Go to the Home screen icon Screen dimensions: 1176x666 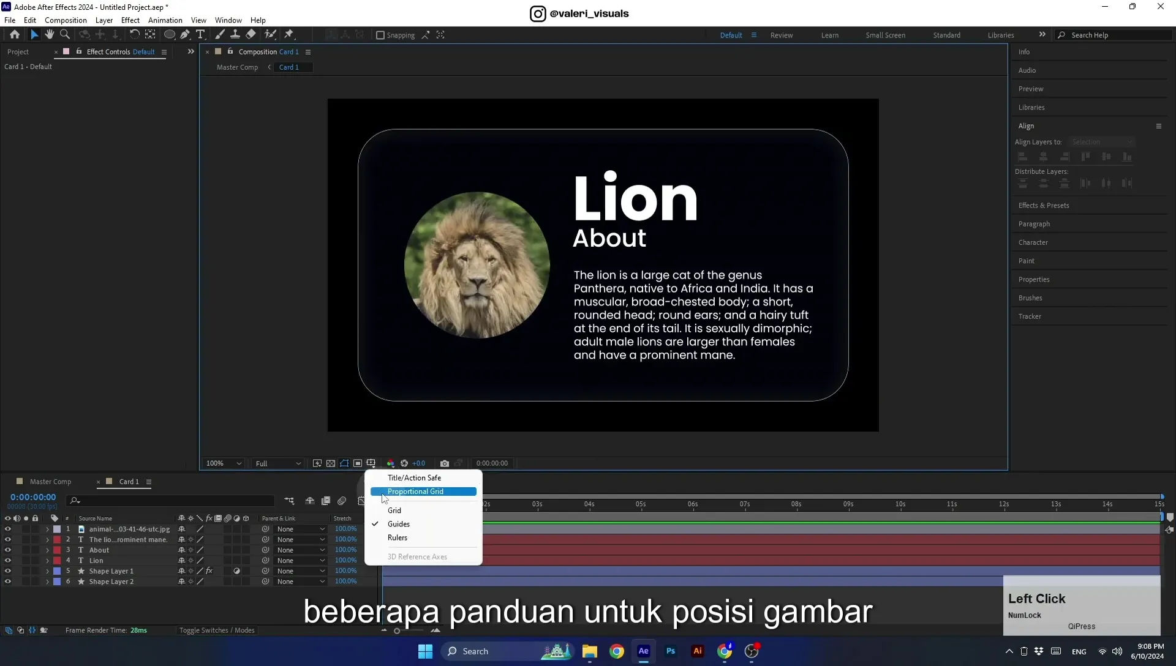pos(14,35)
